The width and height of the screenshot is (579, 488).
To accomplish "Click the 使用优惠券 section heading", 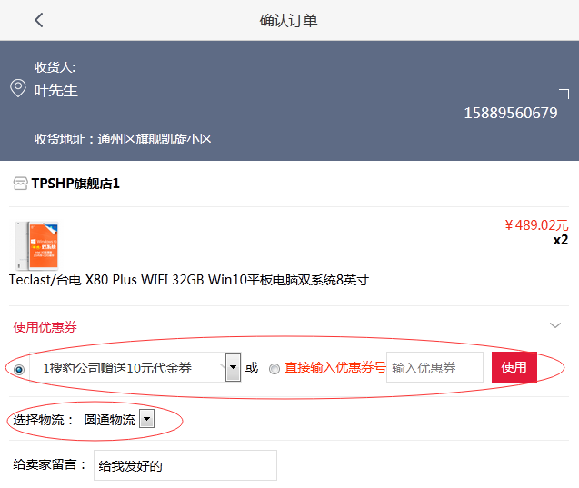I will (x=44, y=326).
